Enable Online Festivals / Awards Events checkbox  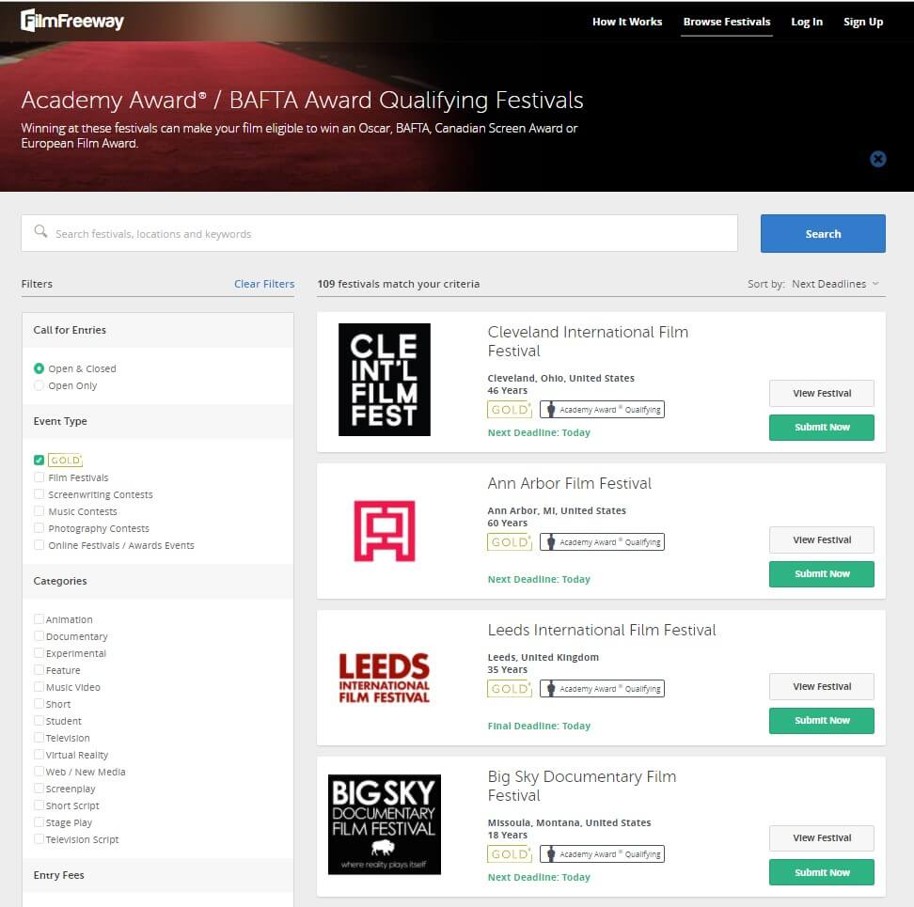pyautogui.click(x=39, y=544)
